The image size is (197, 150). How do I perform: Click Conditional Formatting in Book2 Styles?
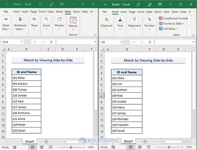(173, 18)
